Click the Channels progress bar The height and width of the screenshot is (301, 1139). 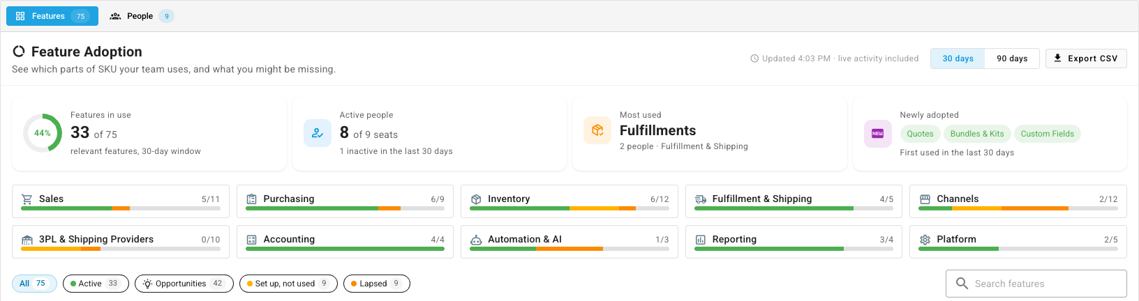pyautogui.click(x=1018, y=208)
